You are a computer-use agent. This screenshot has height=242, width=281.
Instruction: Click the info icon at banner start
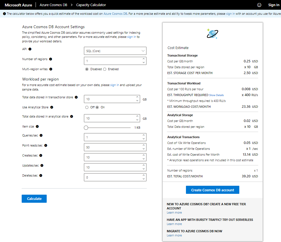click(4, 14)
